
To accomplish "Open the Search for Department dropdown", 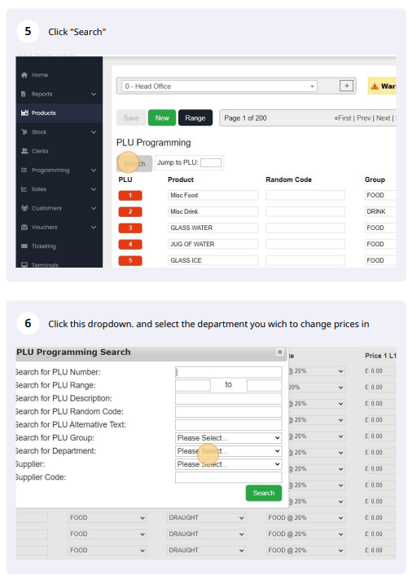I will [228, 451].
